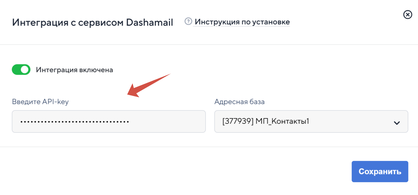Viewport: 418px width, 195px height.
Task: Click the green switch's white knob
Action: pos(25,70)
